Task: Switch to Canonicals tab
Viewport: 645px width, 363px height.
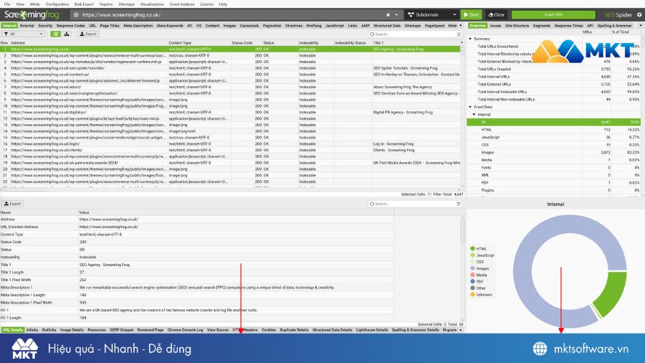Action: coord(249,26)
